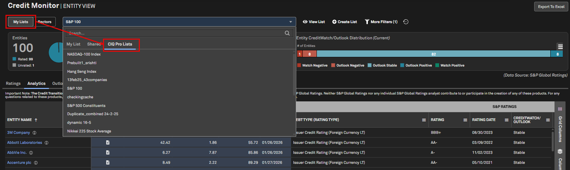Image resolution: width=570 pixels, height=170 pixels.
Task: Collapse the S&P 100 list dropdown
Action: (291, 22)
